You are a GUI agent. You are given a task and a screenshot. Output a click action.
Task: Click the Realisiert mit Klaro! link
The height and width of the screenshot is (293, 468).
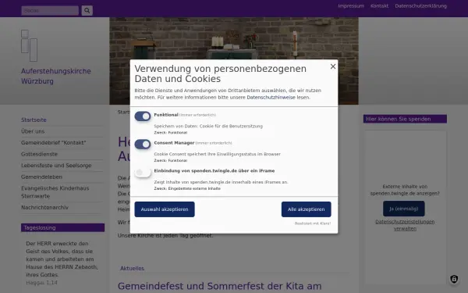pos(313,223)
